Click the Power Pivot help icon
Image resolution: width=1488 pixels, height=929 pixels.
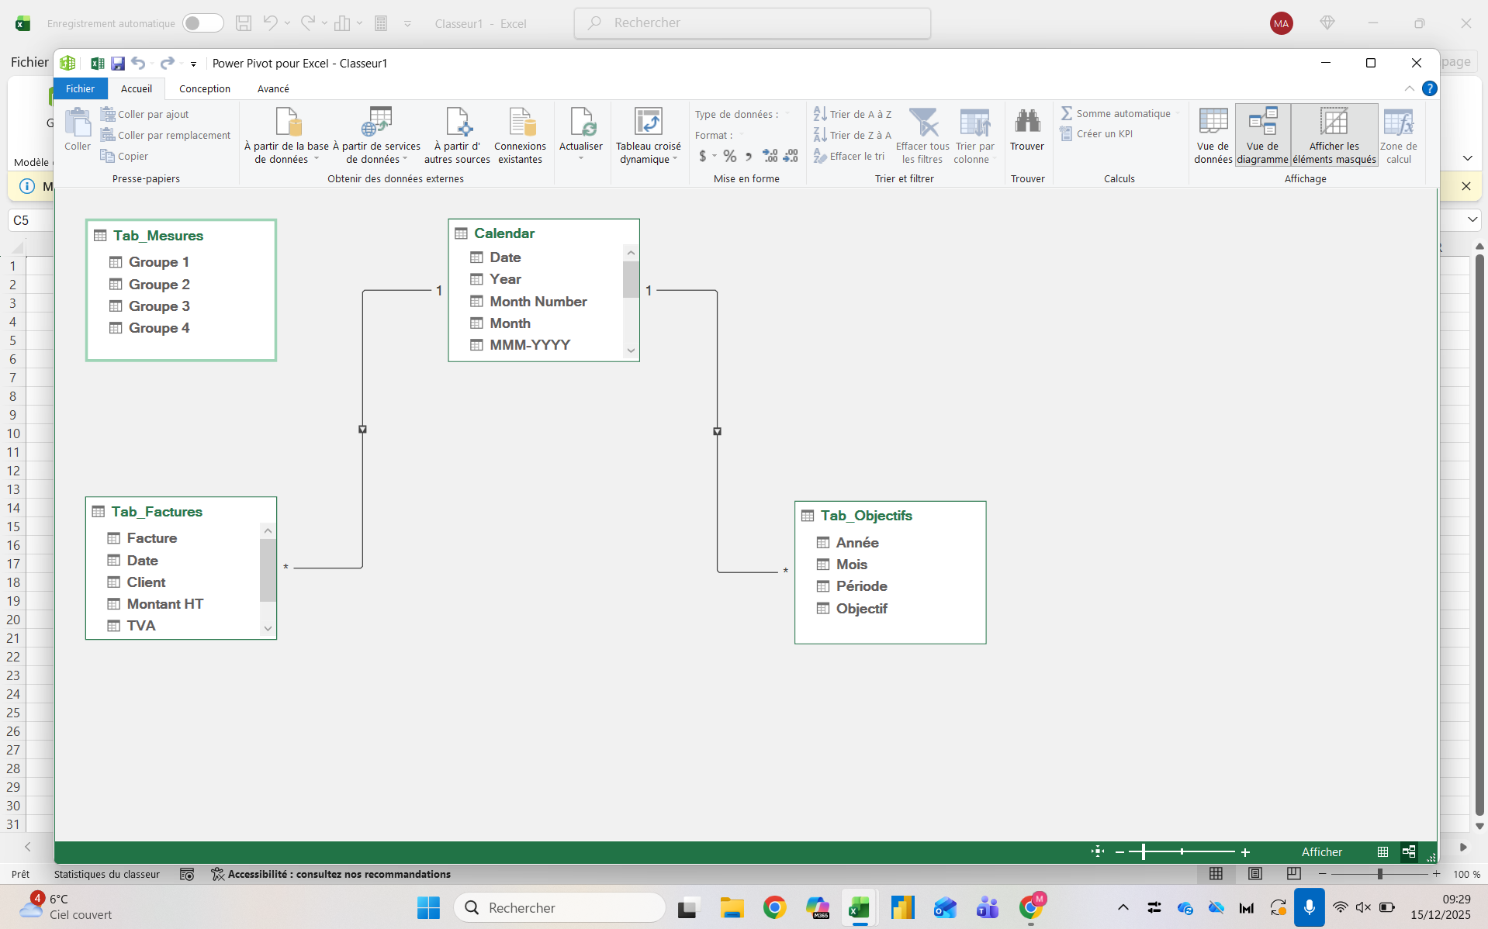tap(1429, 88)
